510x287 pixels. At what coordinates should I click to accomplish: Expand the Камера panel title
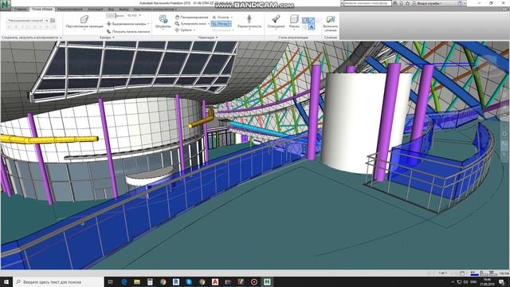coord(107,37)
